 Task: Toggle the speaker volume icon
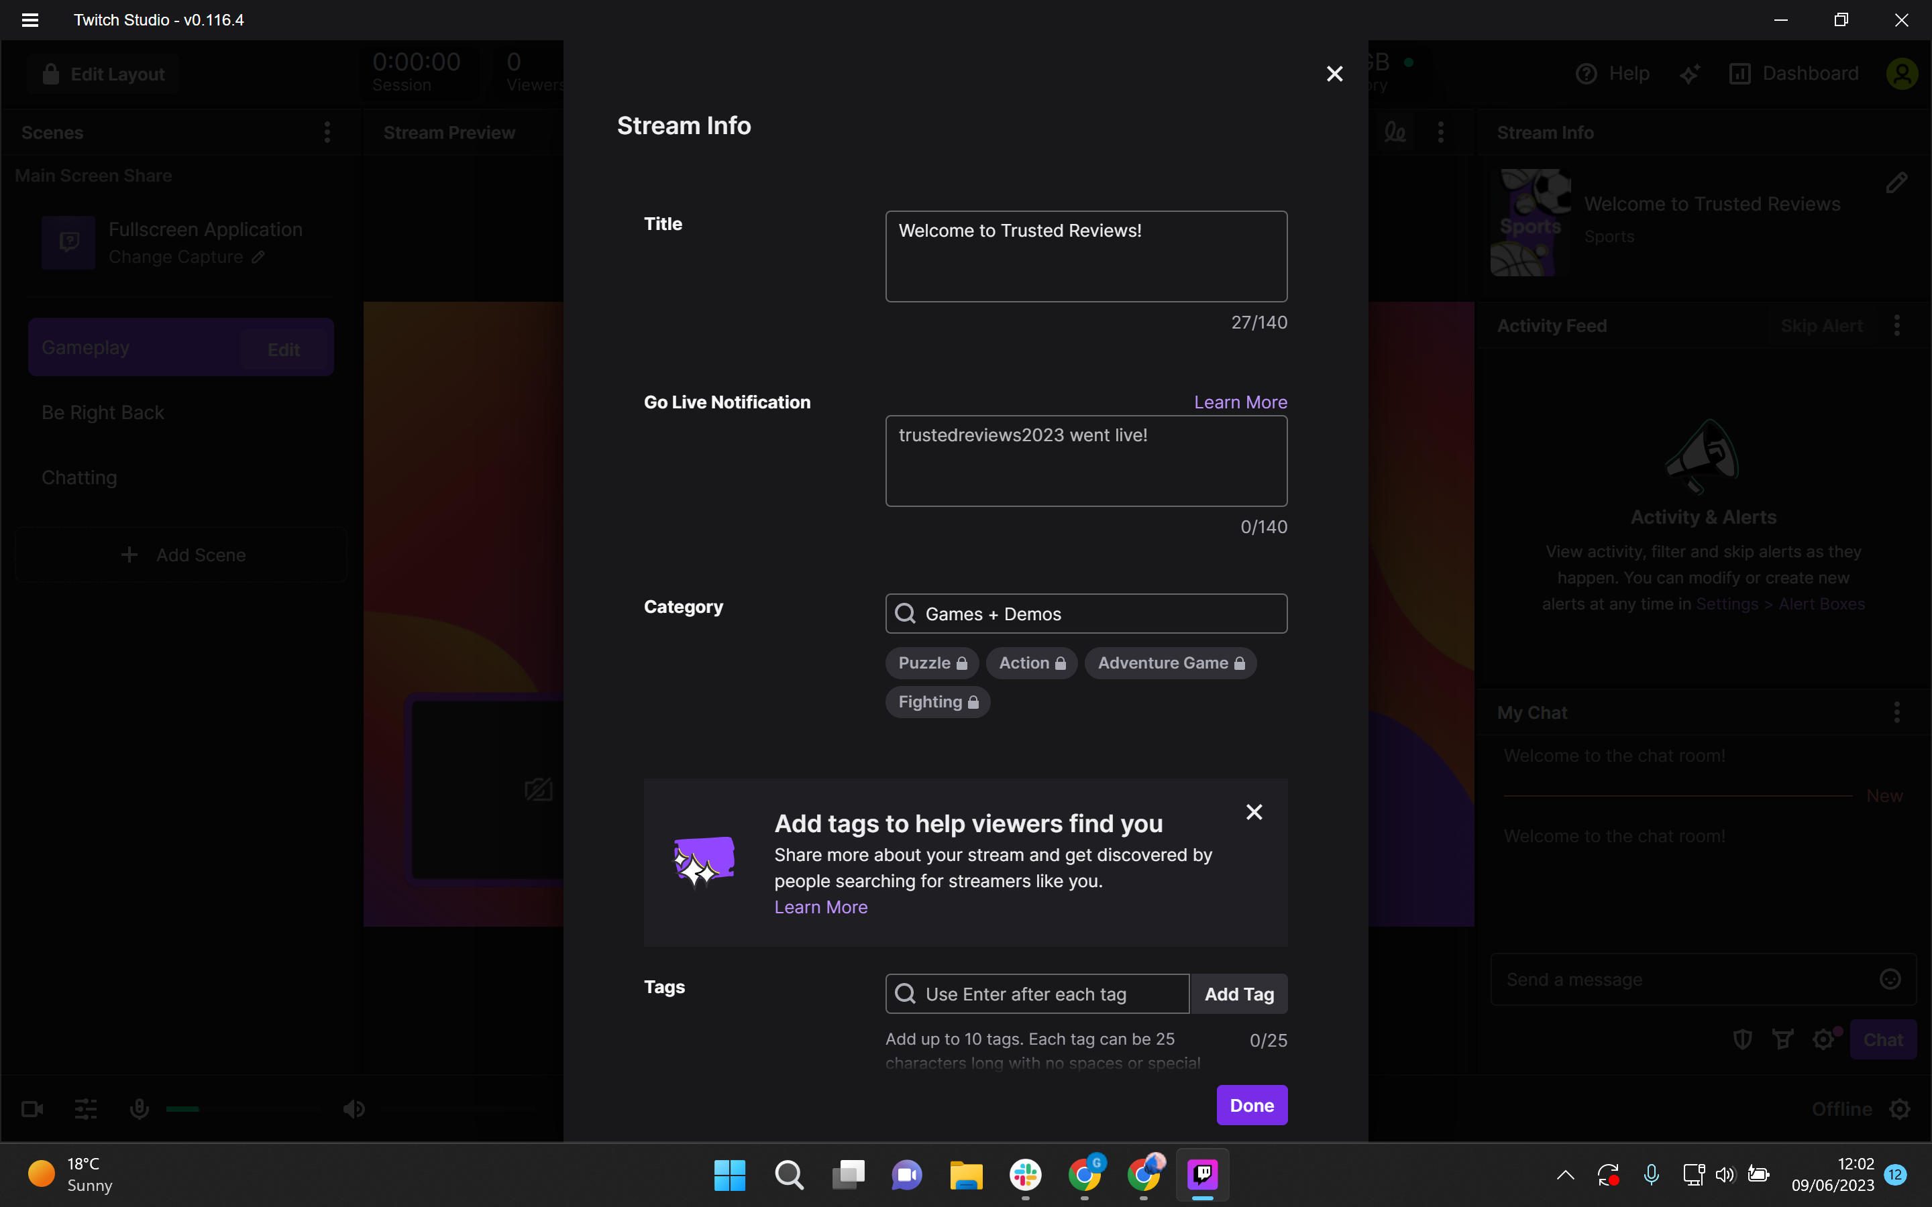354,1109
